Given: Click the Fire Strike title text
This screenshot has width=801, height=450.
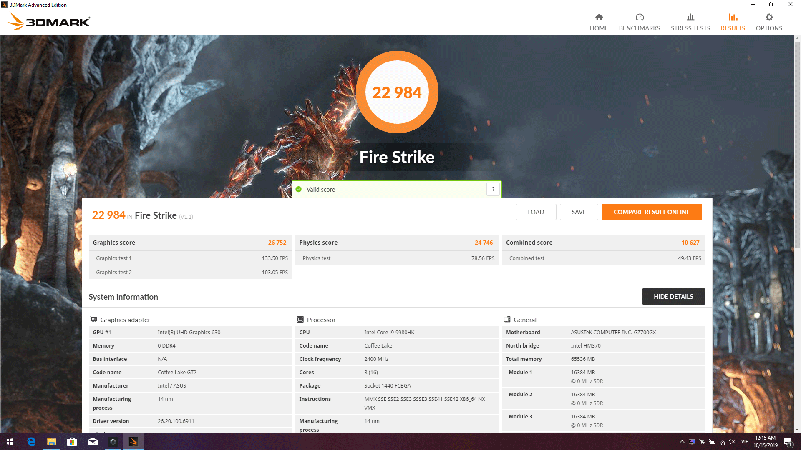Looking at the screenshot, I should 397,157.
